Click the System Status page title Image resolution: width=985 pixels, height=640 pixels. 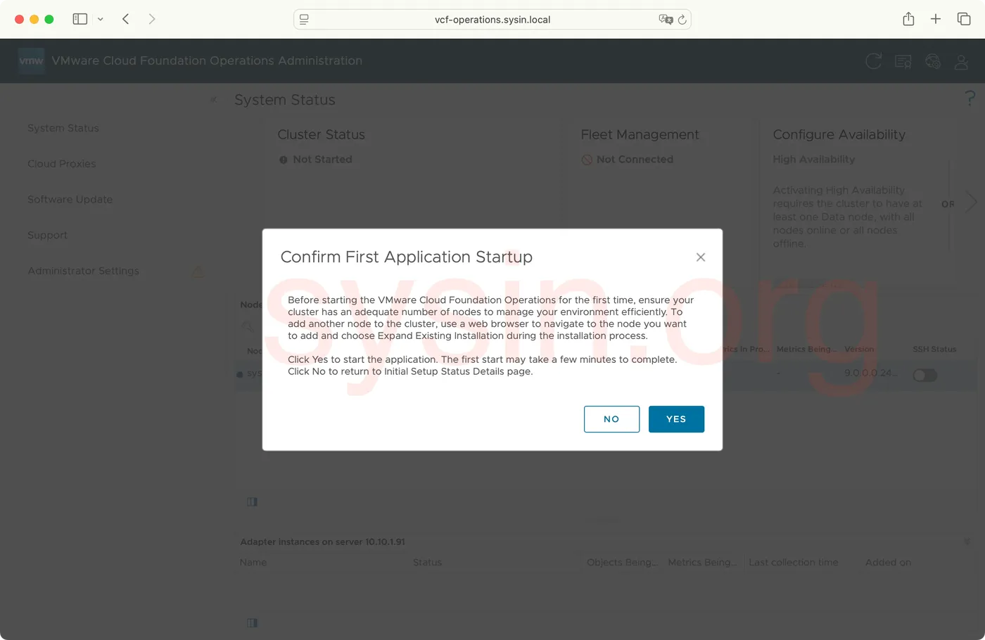[x=285, y=100]
